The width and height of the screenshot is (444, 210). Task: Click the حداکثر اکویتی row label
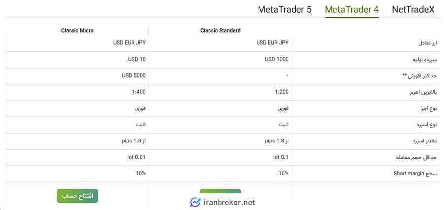tap(419, 76)
